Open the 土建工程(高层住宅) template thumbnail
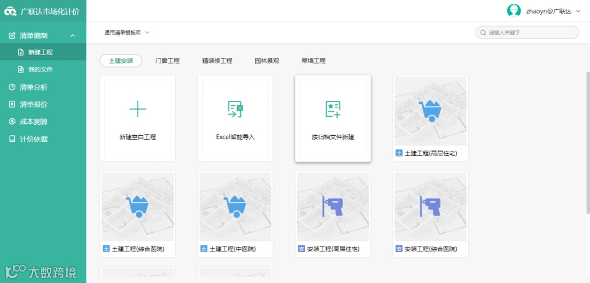590x283 pixels. [430, 111]
